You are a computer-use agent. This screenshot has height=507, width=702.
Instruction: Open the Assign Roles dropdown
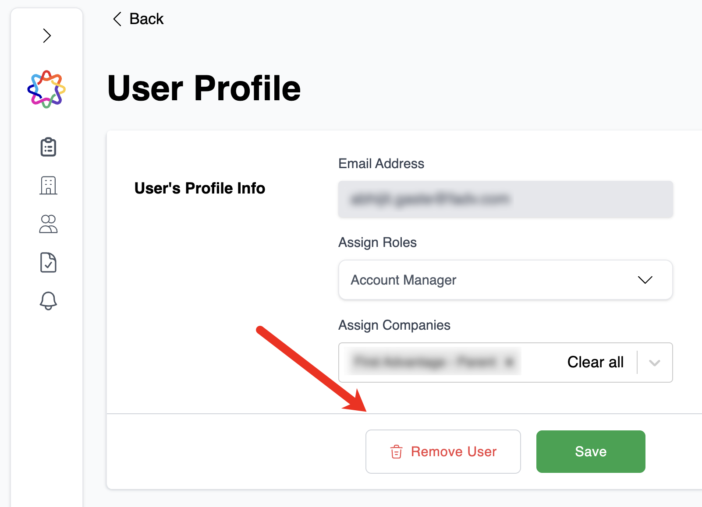coord(506,280)
